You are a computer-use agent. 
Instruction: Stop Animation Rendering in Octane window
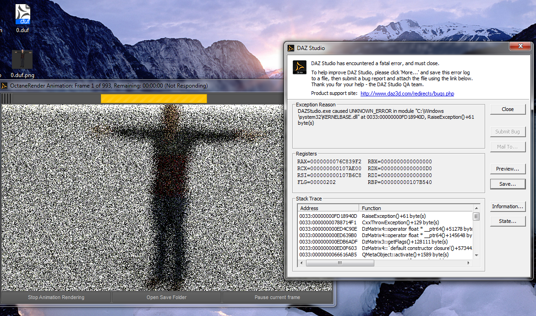pos(56,297)
